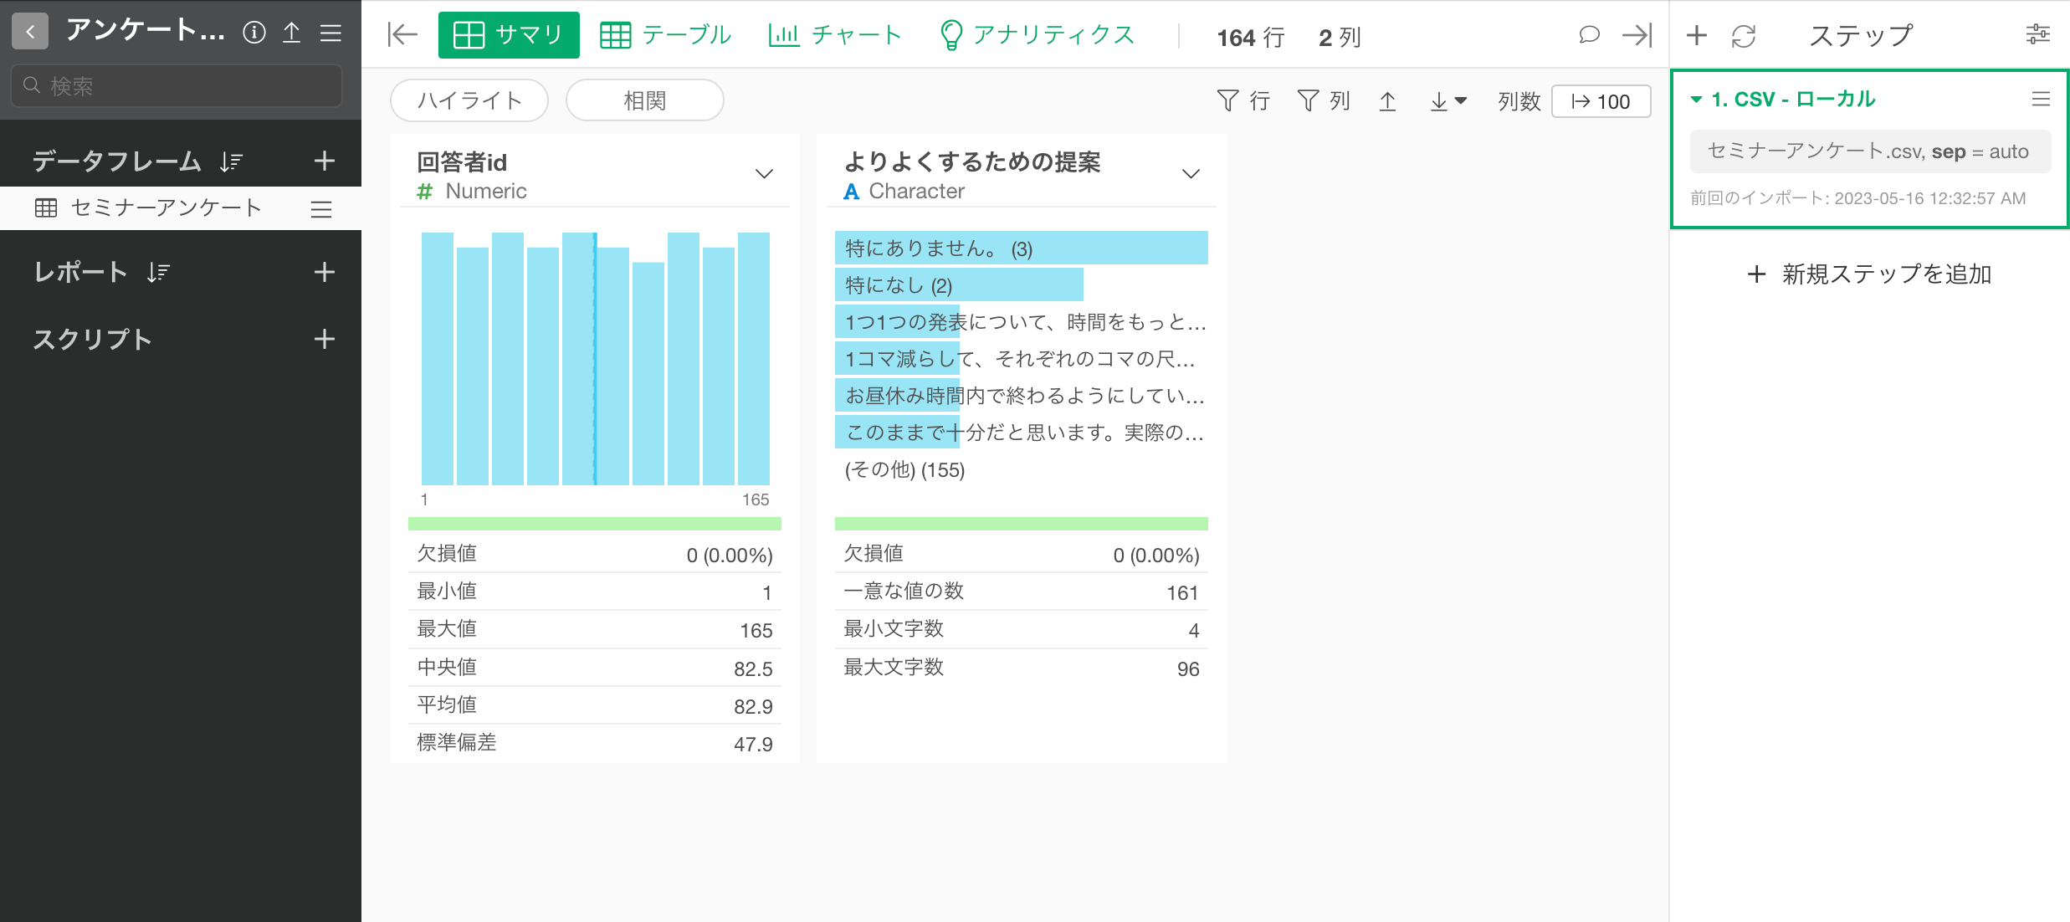This screenshot has width=2070, height=922.
Task: Click the 特になし (2) bar
Action: coord(959,285)
